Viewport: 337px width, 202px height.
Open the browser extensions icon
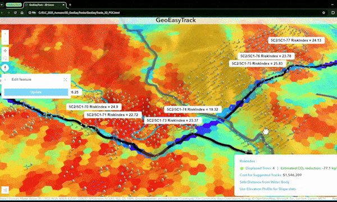coord(333,13)
